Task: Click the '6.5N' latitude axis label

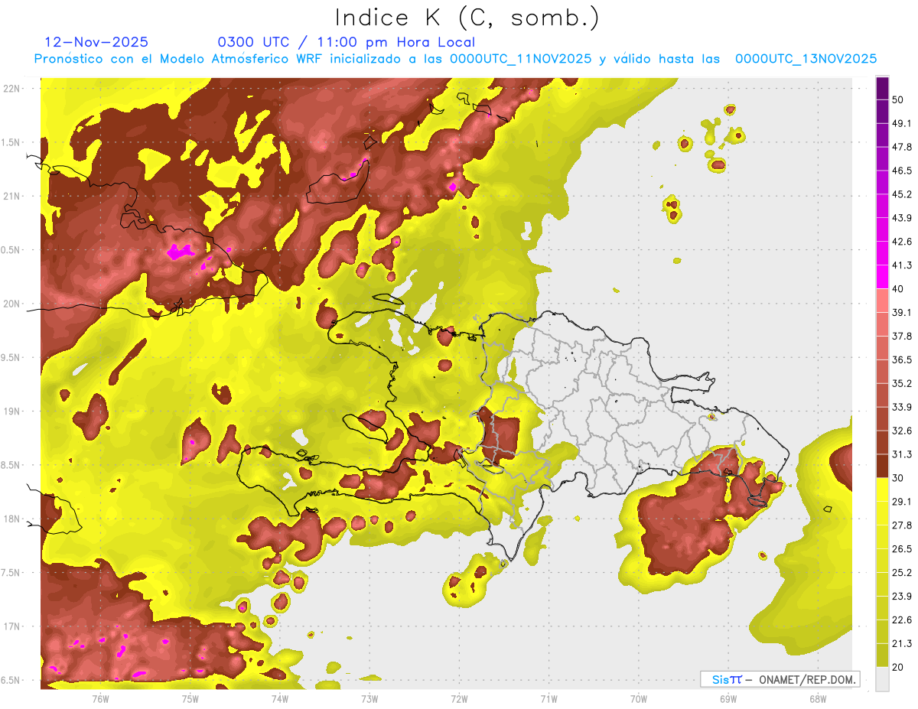Action: tap(11, 680)
